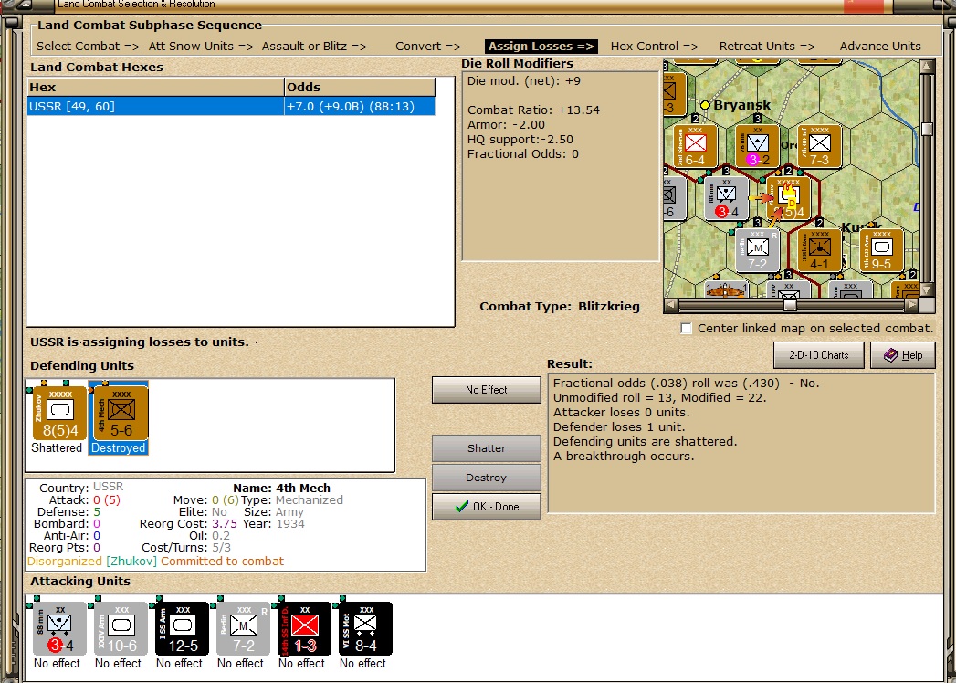Click the mini map horizontal scrollbar thumb
This screenshot has height=683, width=956.
(x=790, y=305)
